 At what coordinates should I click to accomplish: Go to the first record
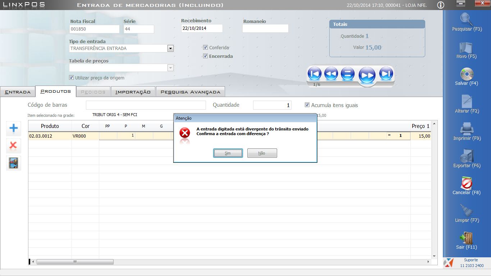coord(315,74)
